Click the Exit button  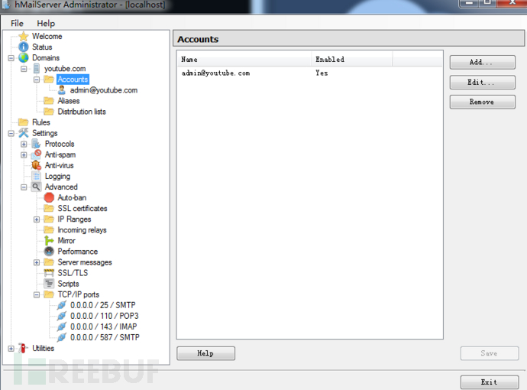coord(490,382)
